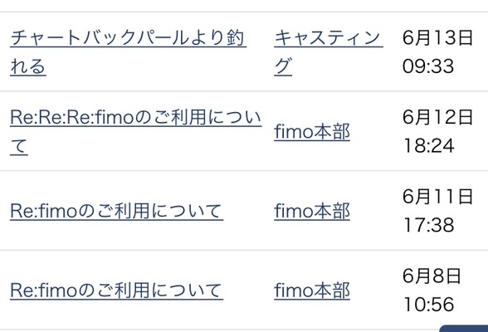Open Re:Re:Re:fimoのご利用について message
This screenshot has height=332, width=488.
[136, 132]
